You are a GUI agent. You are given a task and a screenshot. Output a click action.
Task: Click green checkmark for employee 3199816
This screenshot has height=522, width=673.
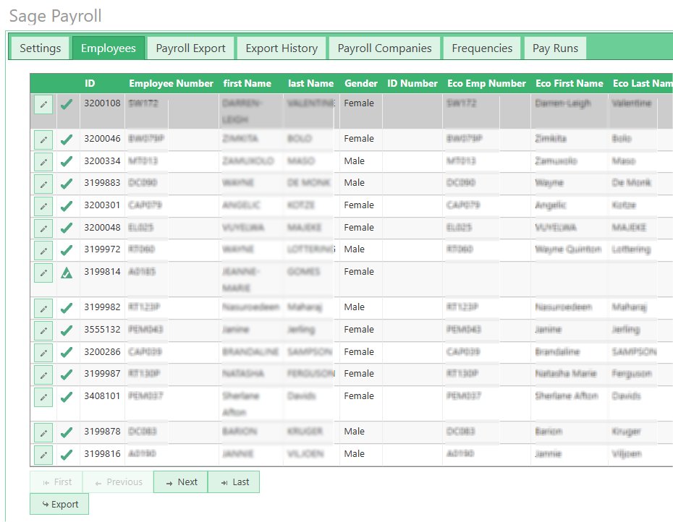click(67, 455)
